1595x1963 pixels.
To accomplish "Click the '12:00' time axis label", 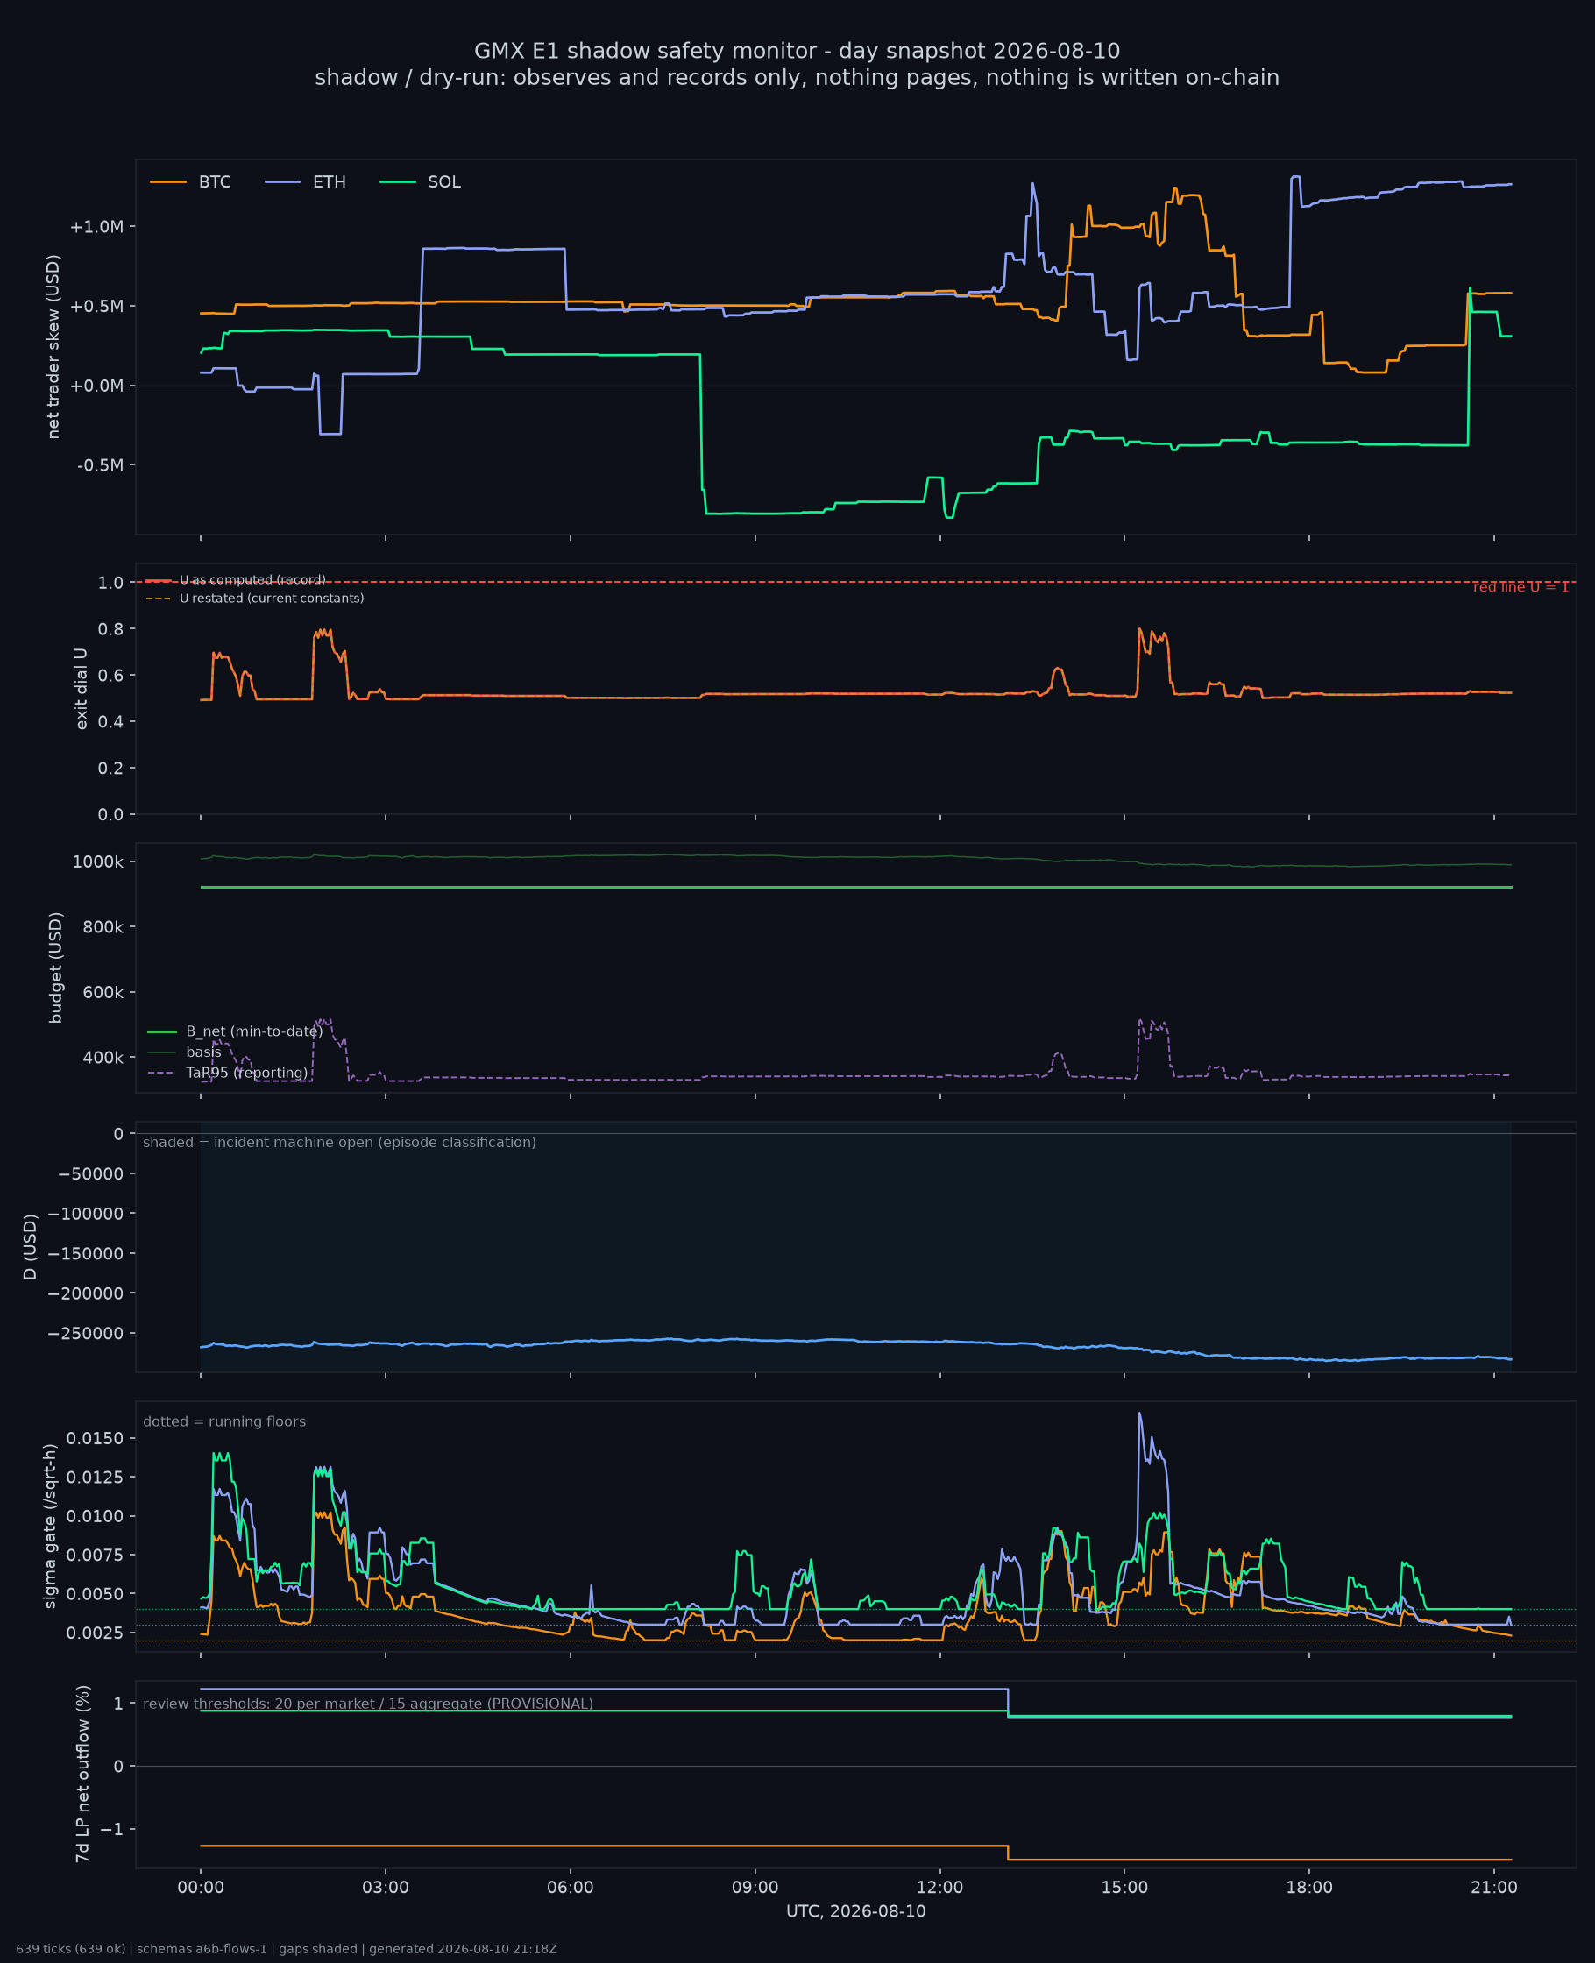I will (x=939, y=1887).
